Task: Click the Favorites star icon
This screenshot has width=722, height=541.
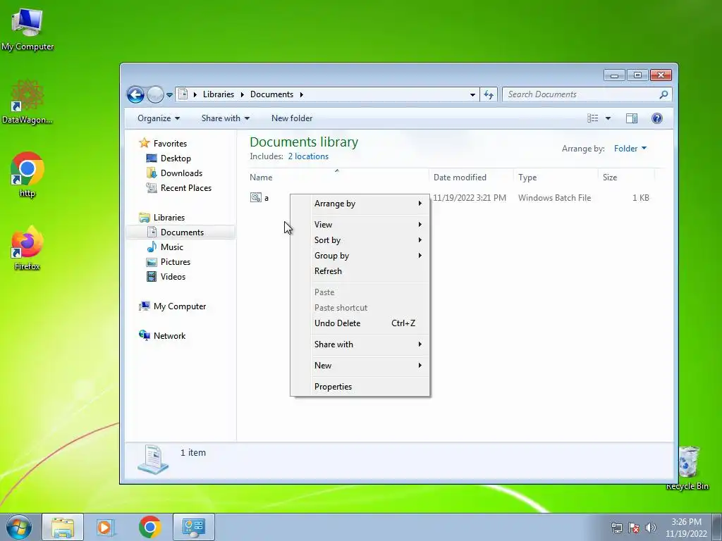Action: (x=145, y=143)
